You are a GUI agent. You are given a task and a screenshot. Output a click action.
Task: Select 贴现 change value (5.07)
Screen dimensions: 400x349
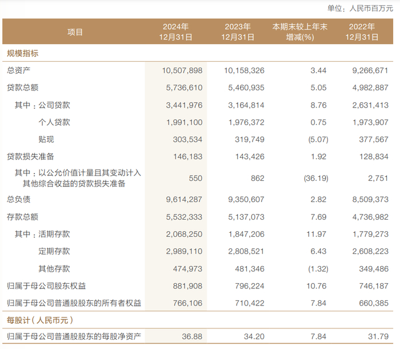(x=318, y=140)
